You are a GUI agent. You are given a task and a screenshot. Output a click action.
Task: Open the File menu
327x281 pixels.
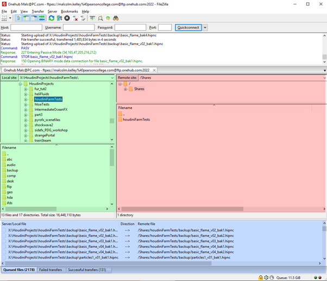(x=4, y=11)
